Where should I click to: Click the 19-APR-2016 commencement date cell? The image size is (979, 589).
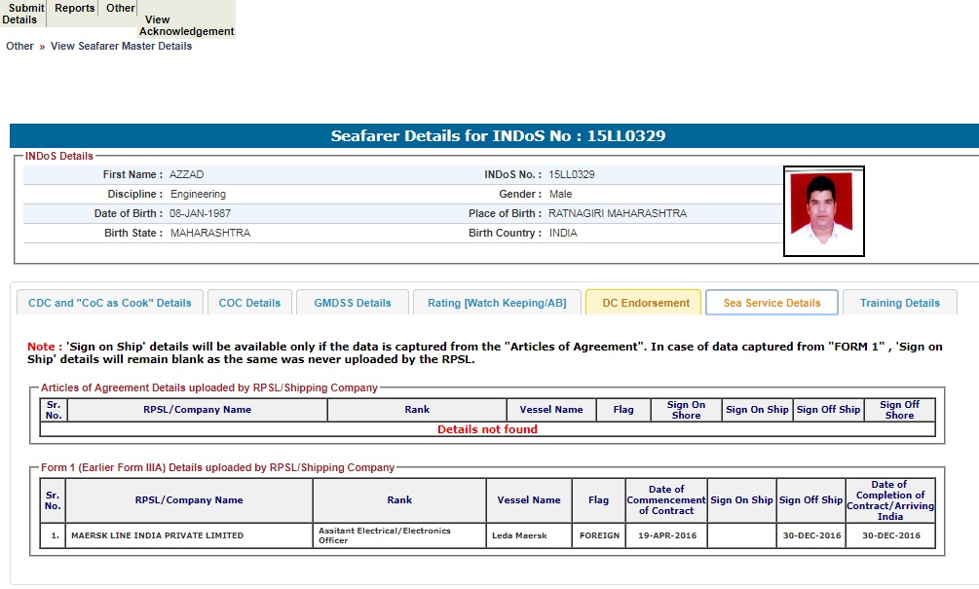pyautogui.click(x=666, y=535)
